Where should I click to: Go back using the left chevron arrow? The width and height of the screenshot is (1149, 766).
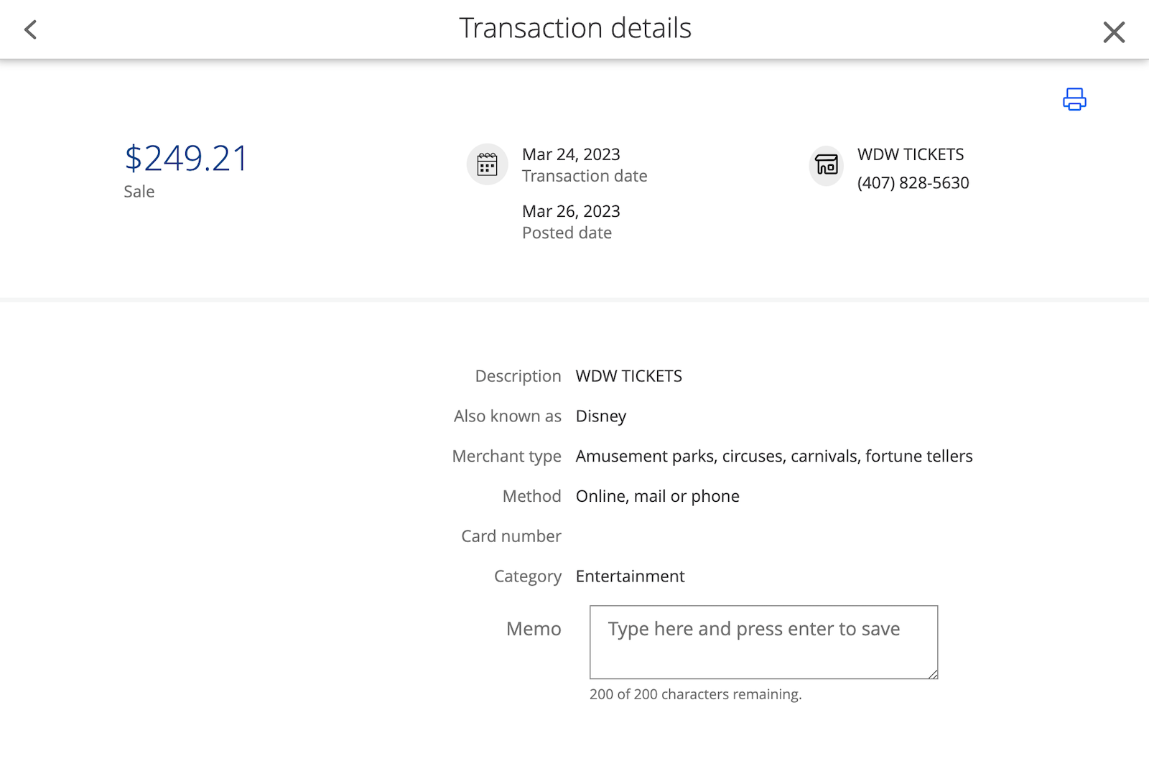pos(30,29)
